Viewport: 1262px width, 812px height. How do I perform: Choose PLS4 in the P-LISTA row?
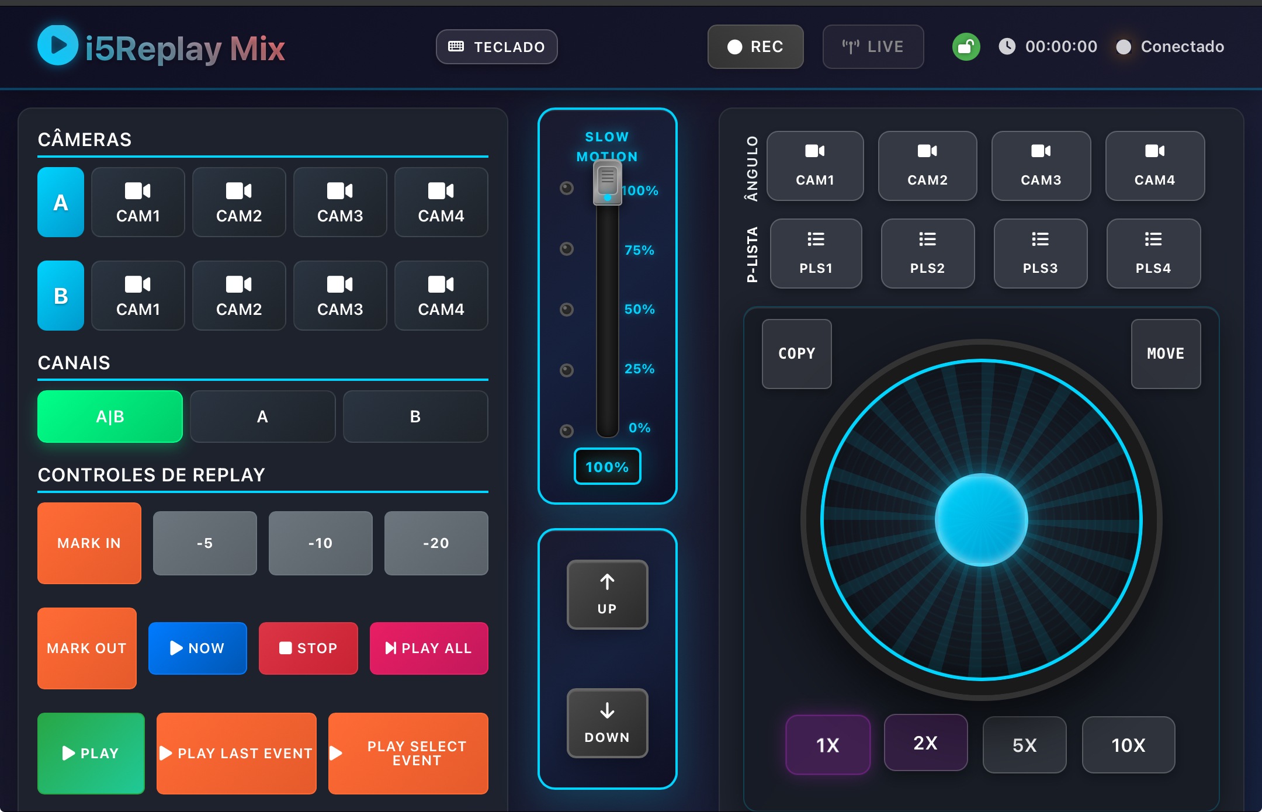point(1153,254)
